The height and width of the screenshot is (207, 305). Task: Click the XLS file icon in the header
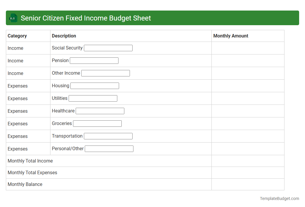[13, 18]
